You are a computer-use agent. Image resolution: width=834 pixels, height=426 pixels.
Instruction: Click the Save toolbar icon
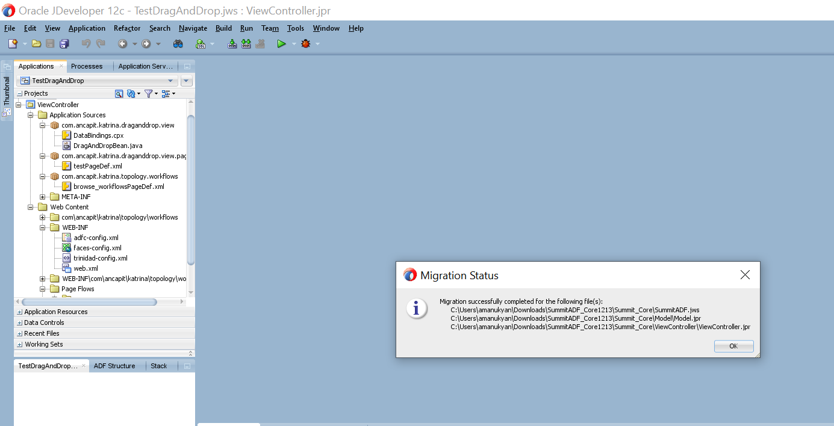click(51, 43)
